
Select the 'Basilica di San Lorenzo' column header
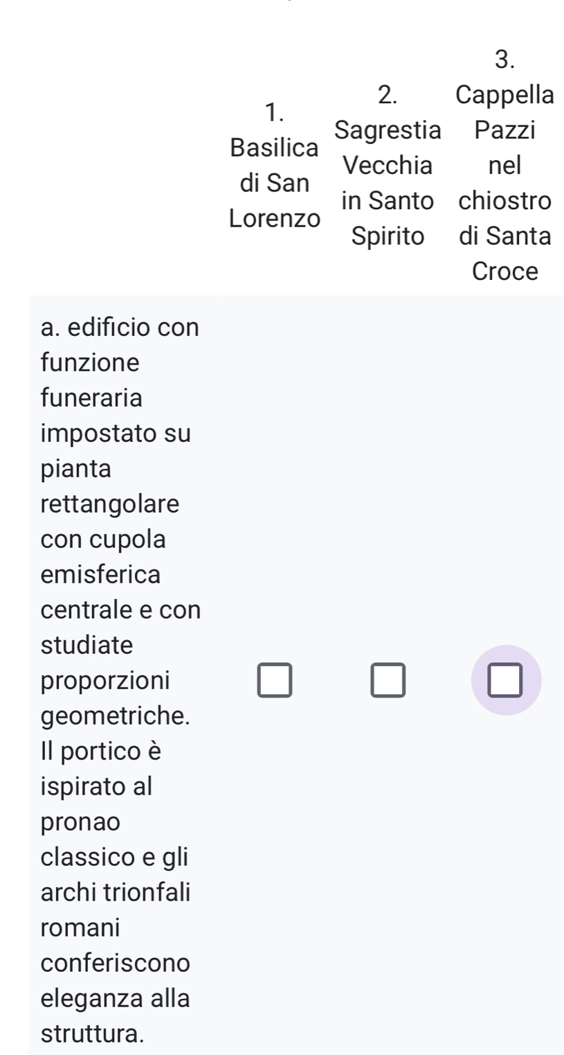coord(275,166)
